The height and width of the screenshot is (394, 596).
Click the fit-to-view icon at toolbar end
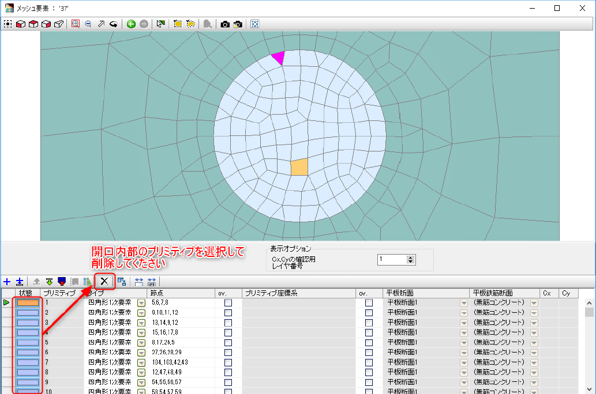[x=254, y=24]
